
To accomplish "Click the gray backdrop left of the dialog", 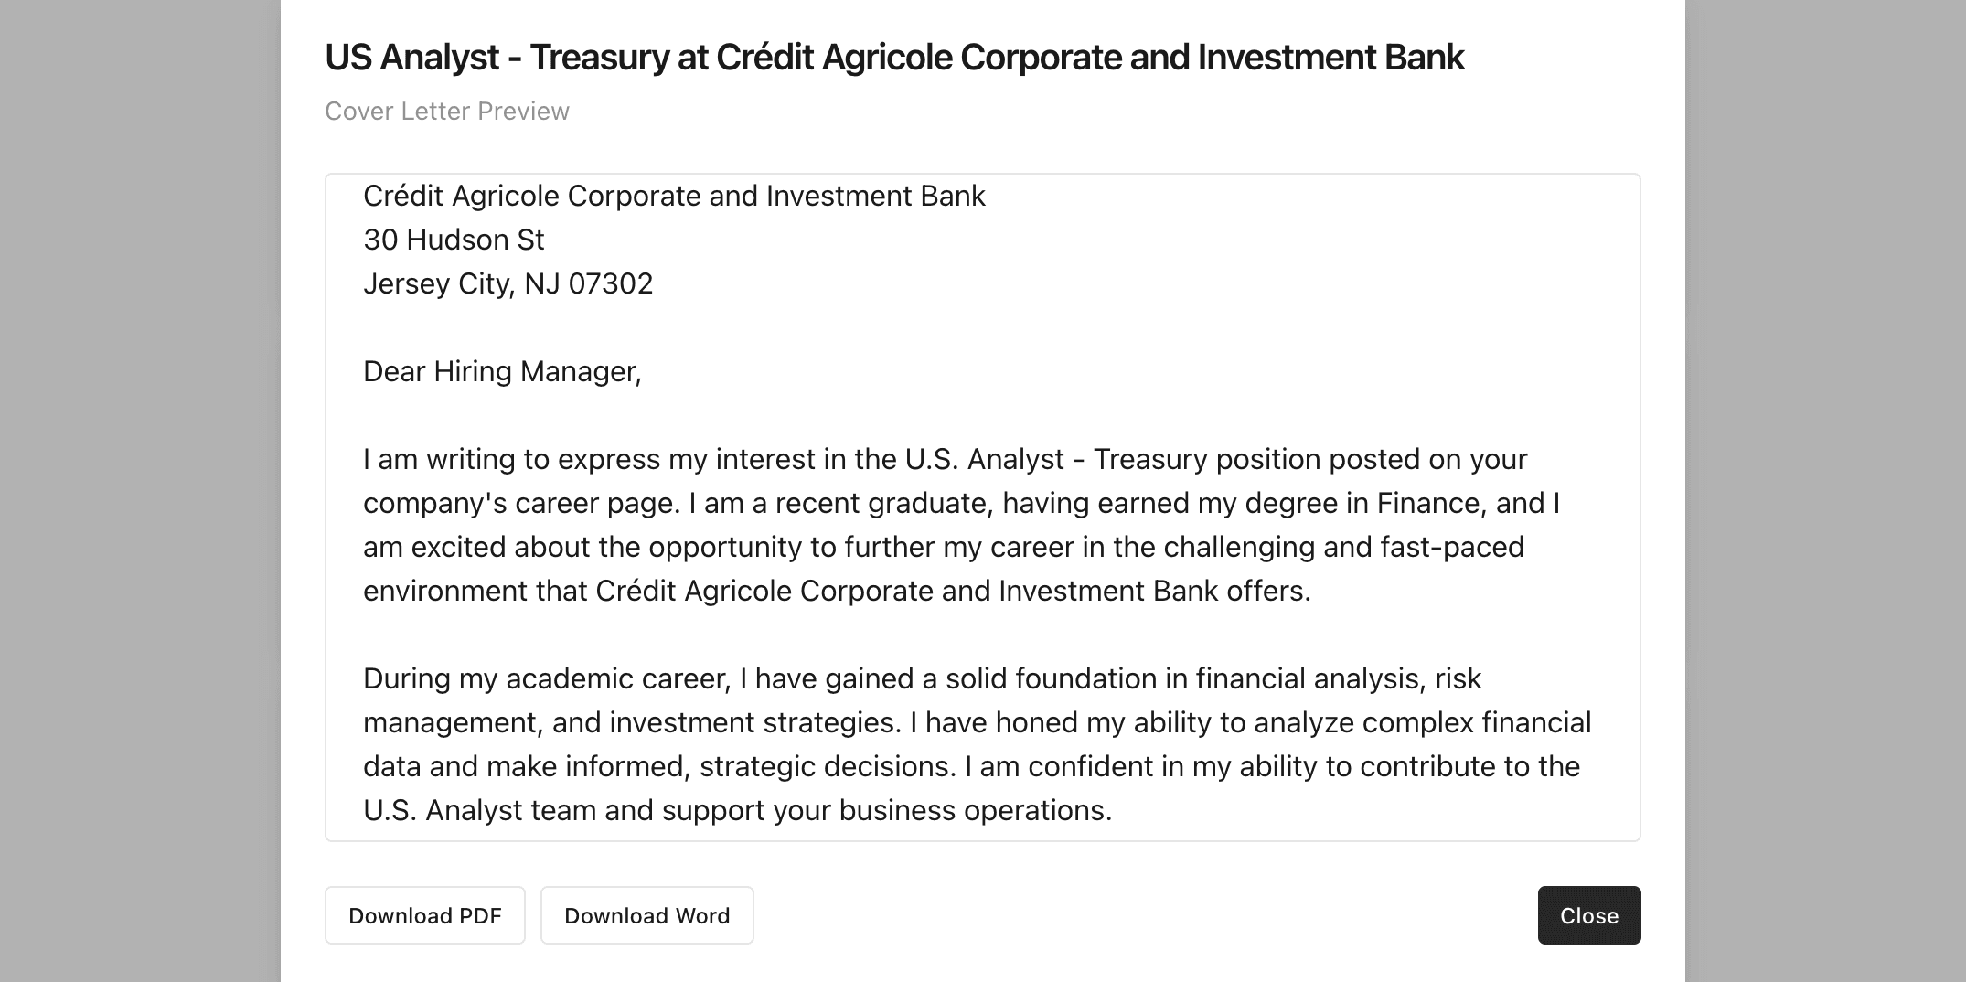I will pyautogui.click(x=140, y=491).
